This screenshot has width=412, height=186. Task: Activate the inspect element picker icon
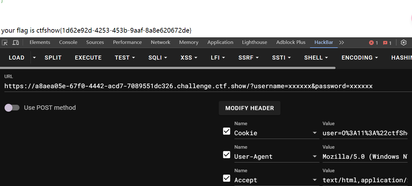[5, 43]
